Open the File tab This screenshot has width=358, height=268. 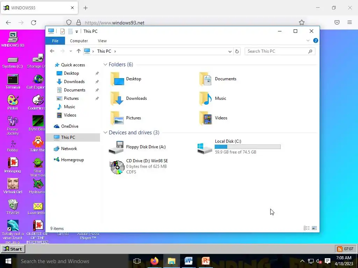click(x=55, y=41)
